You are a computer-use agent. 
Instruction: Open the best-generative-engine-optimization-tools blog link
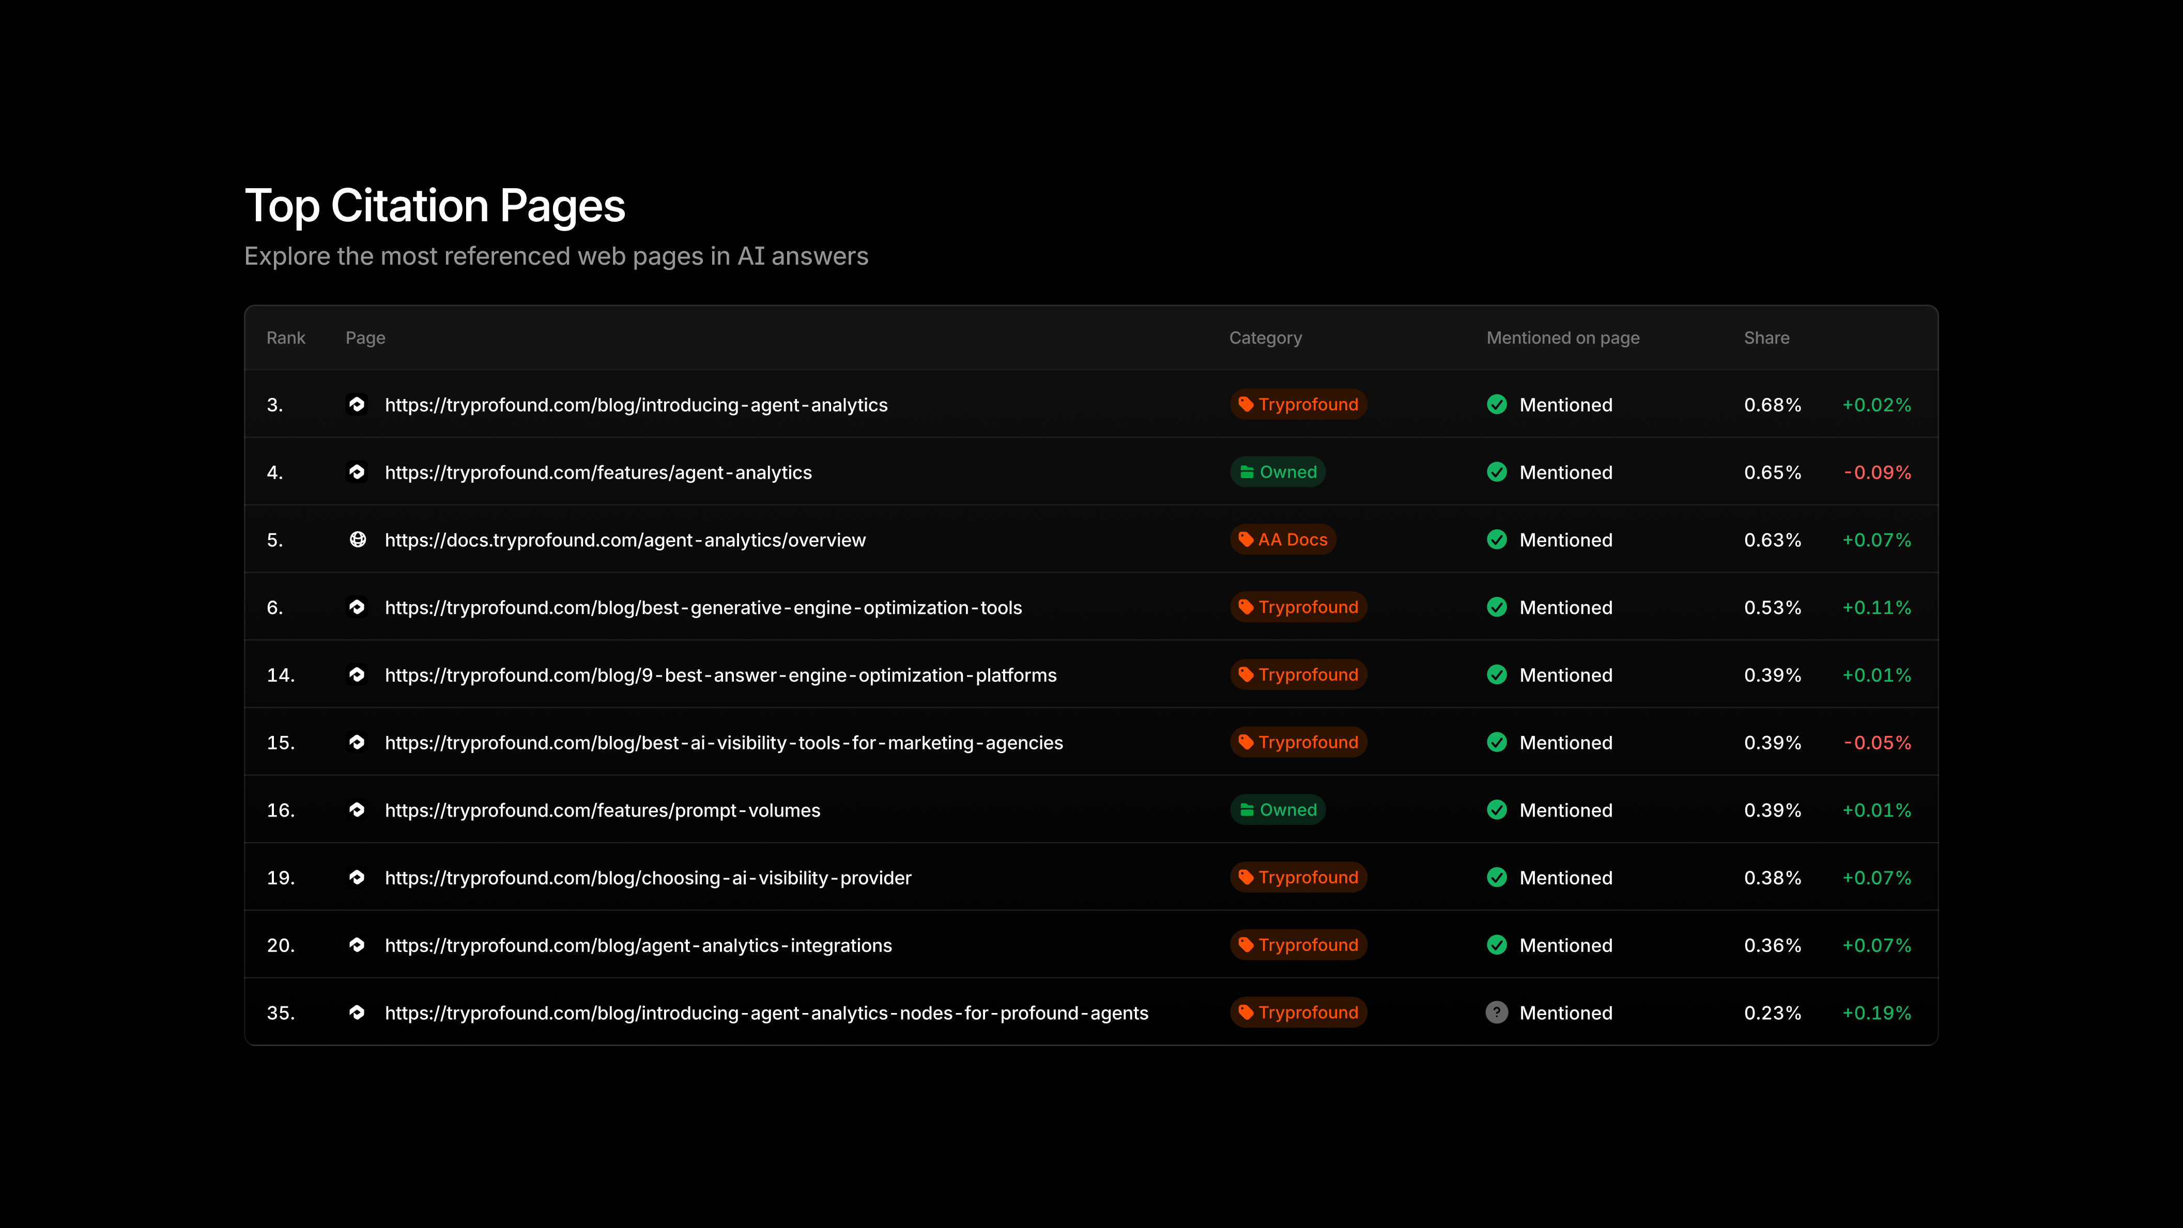pos(703,608)
